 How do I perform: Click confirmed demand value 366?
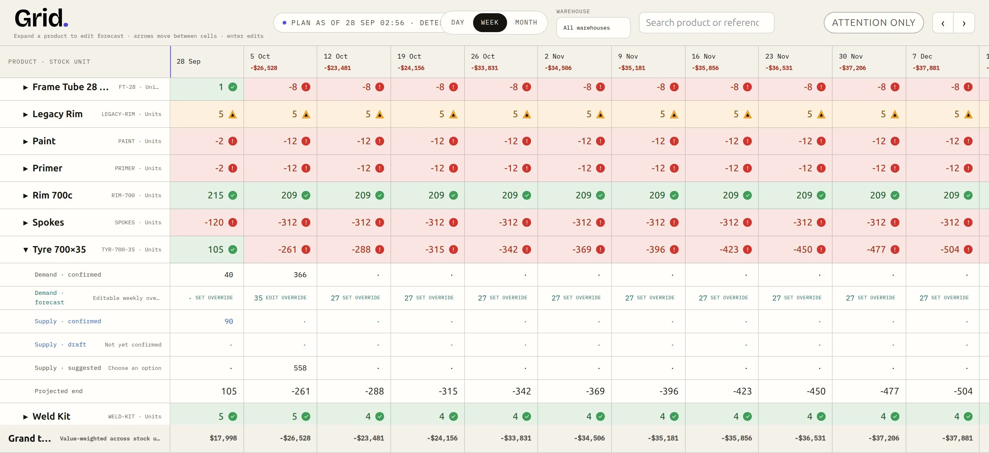(x=300, y=275)
